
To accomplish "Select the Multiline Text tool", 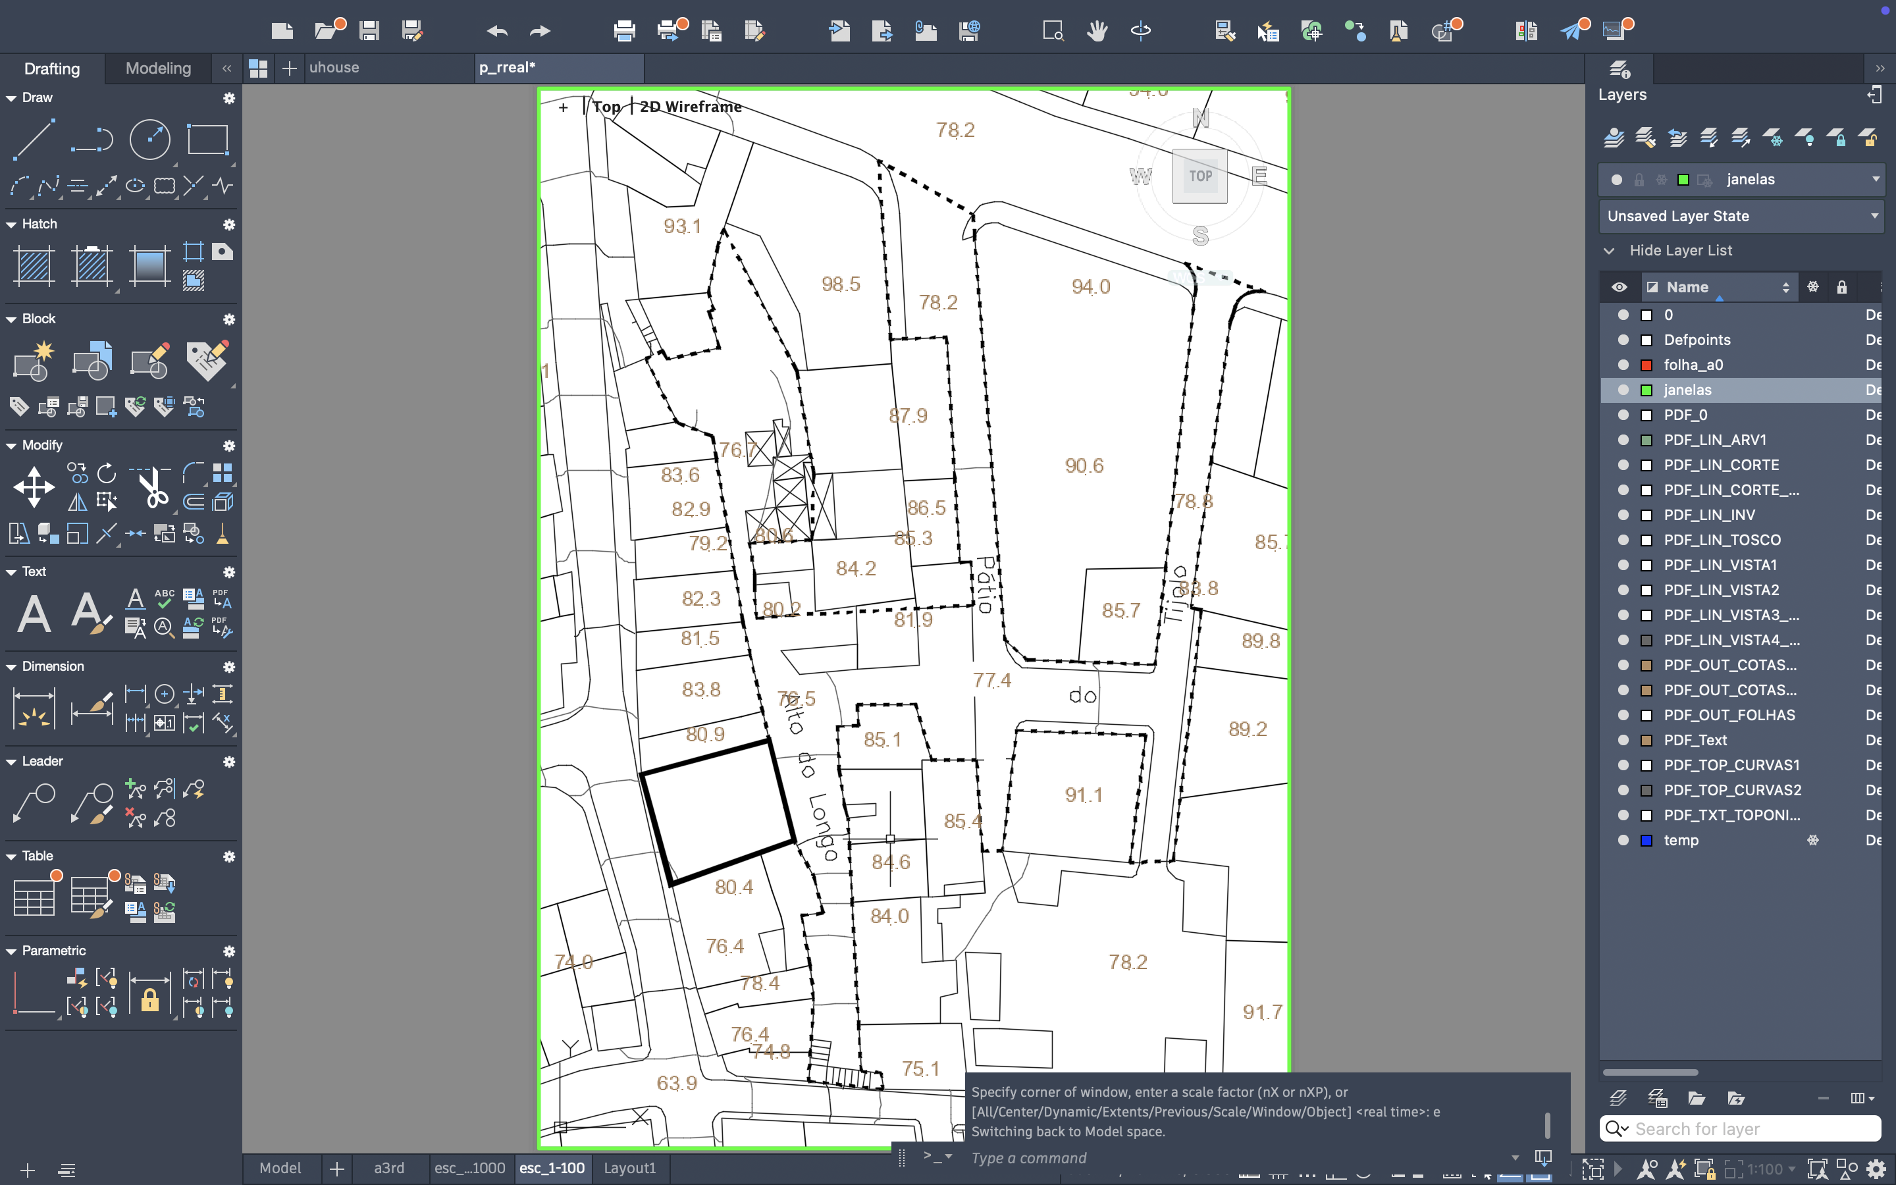I will click(34, 614).
